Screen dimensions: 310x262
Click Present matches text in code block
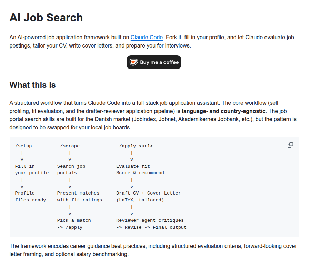pyautogui.click(x=78, y=193)
